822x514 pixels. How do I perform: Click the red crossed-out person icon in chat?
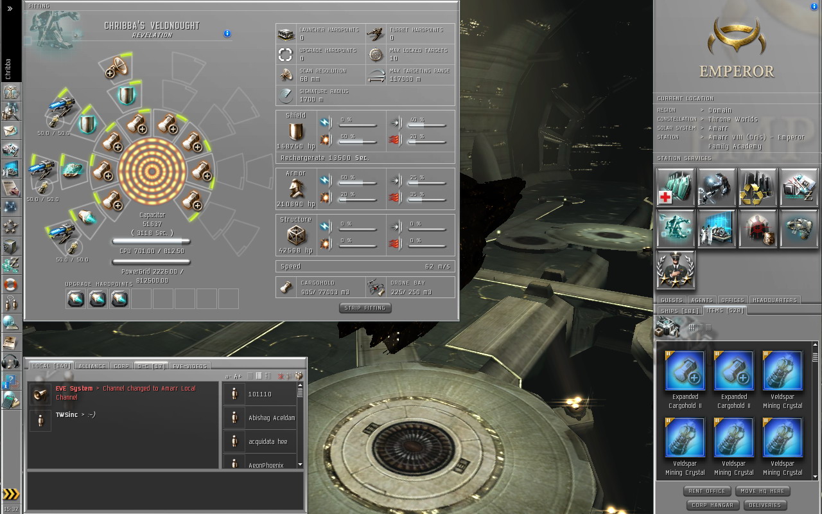[281, 377]
